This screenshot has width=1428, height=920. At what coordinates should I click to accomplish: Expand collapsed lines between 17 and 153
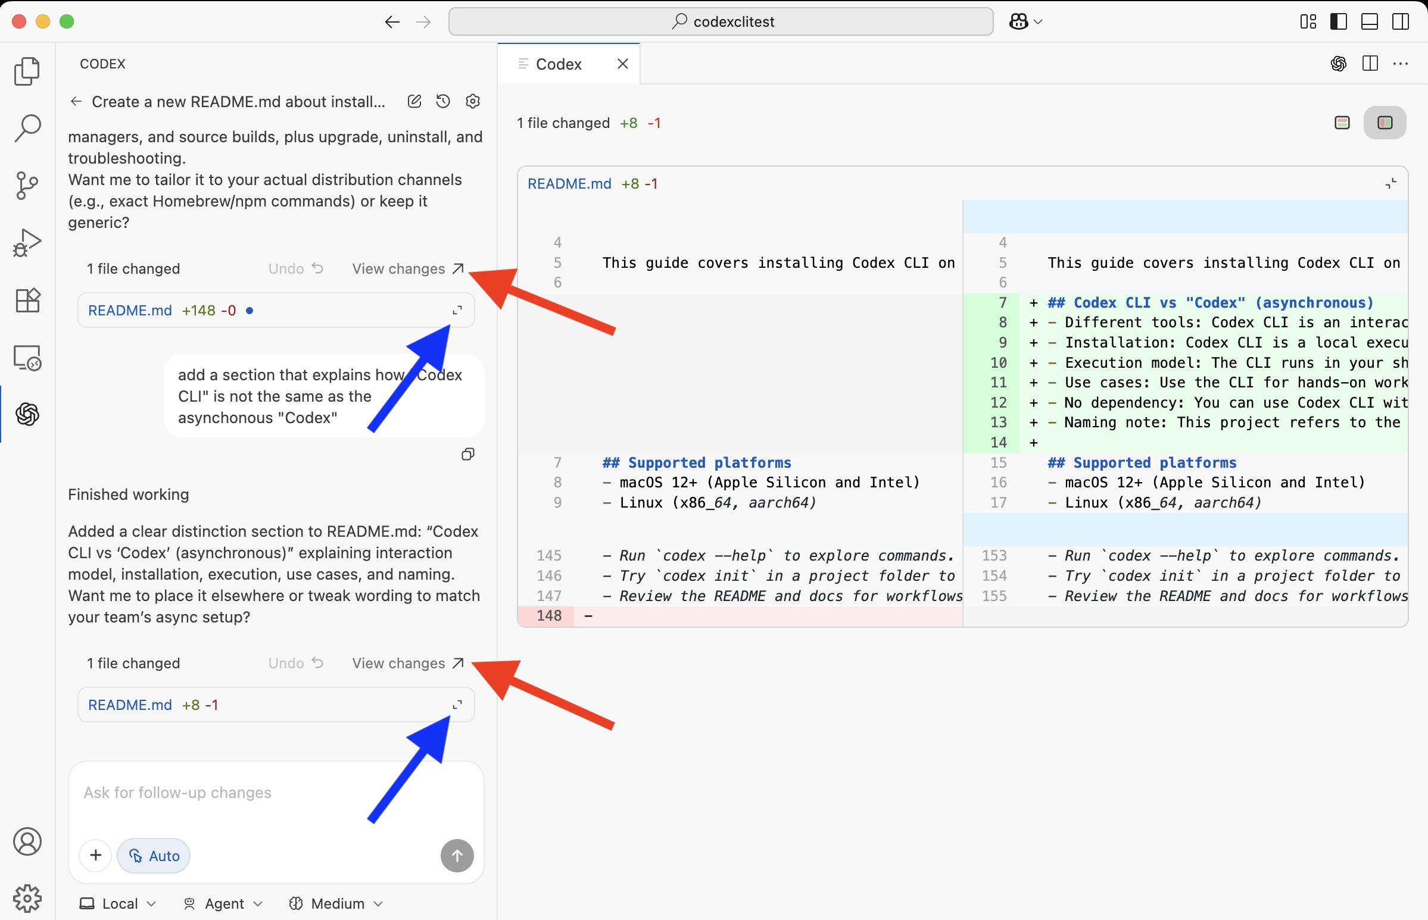1184,530
